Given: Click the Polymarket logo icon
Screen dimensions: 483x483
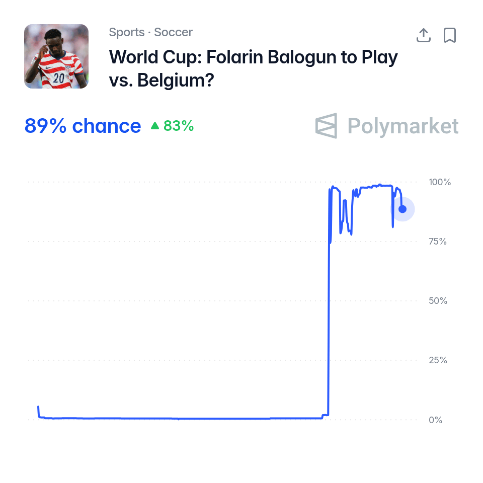Looking at the screenshot, I should click(326, 126).
